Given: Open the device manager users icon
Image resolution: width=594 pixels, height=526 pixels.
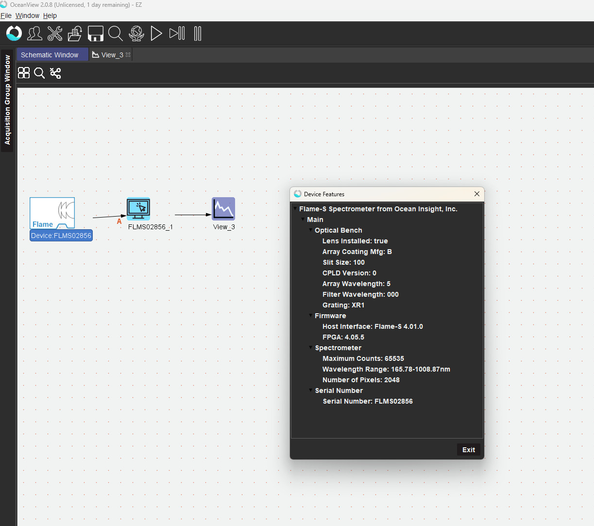Looking at the screenshot, I should point(34,34).
